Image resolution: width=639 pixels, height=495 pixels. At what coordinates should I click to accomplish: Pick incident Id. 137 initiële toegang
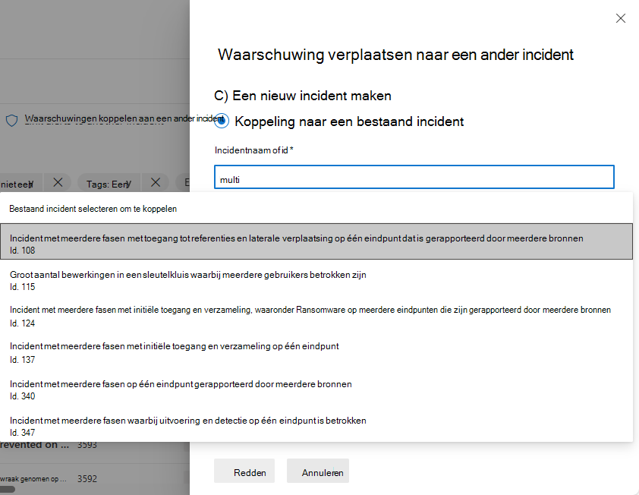pyautogui.click(x=316, y=353)
